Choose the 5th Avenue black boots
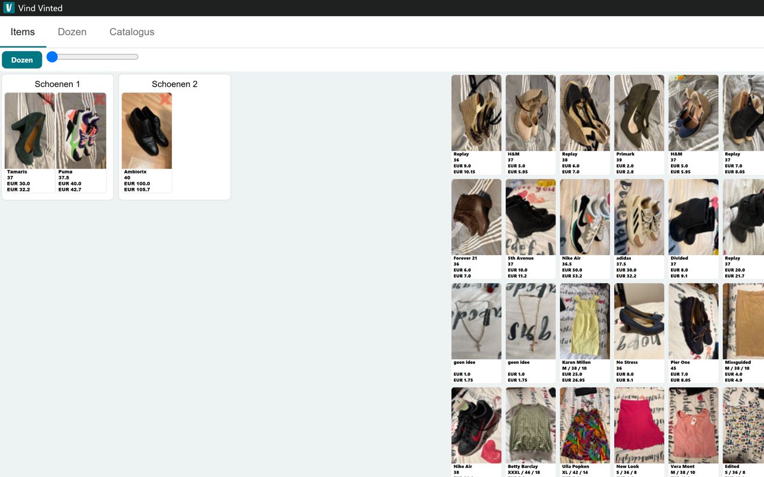This screenshot has height=477, width=764. [531, 229]
